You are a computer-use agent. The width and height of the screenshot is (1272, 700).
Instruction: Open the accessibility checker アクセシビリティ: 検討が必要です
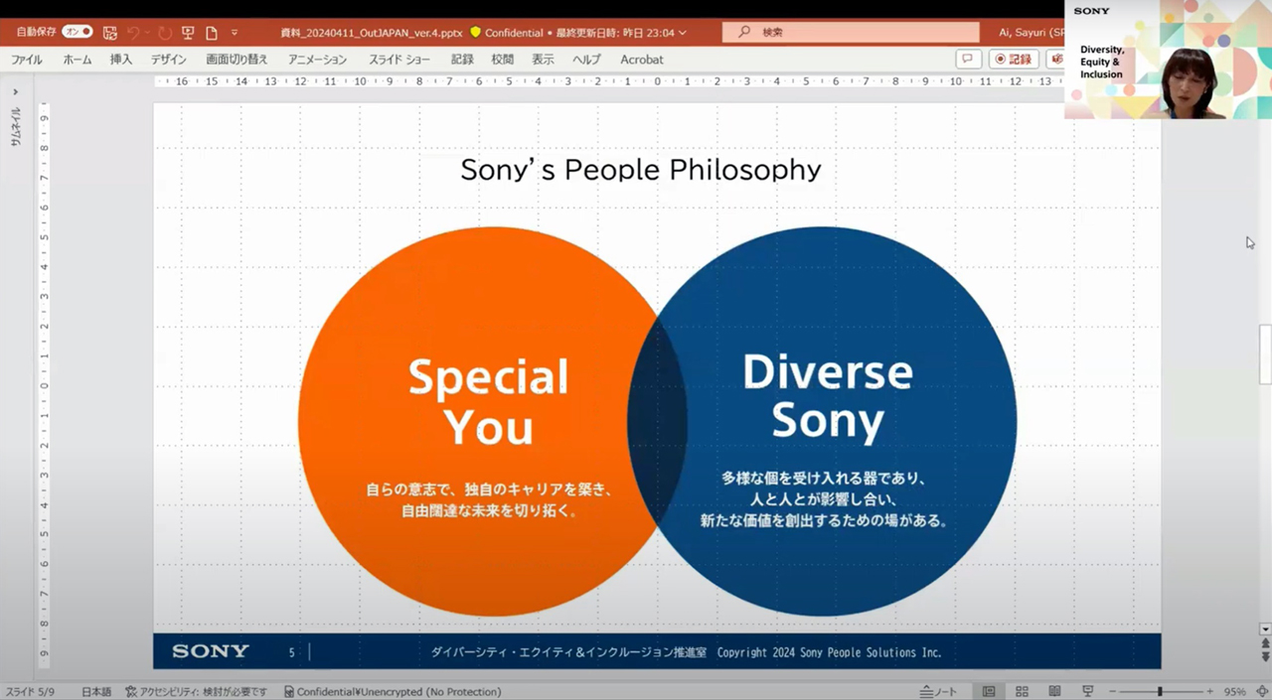click(x=197, y=691)
